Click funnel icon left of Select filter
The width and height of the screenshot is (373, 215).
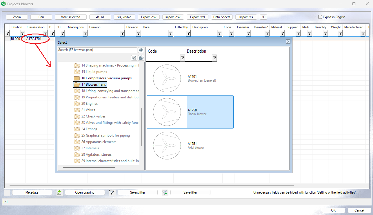[112, 192]
